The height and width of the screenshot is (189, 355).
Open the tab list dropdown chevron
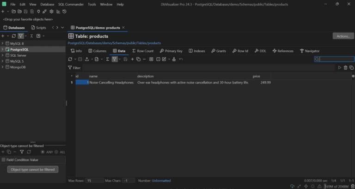(x=62, y=28)
